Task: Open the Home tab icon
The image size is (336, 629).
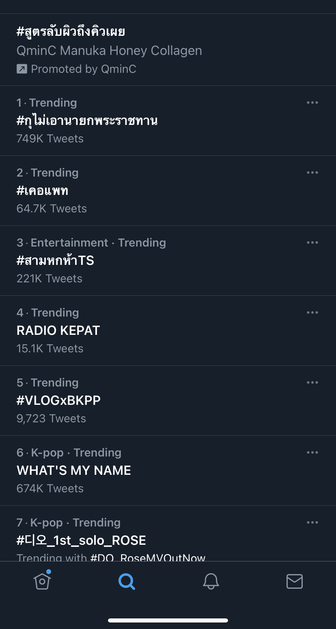Action: click(42, 580)
